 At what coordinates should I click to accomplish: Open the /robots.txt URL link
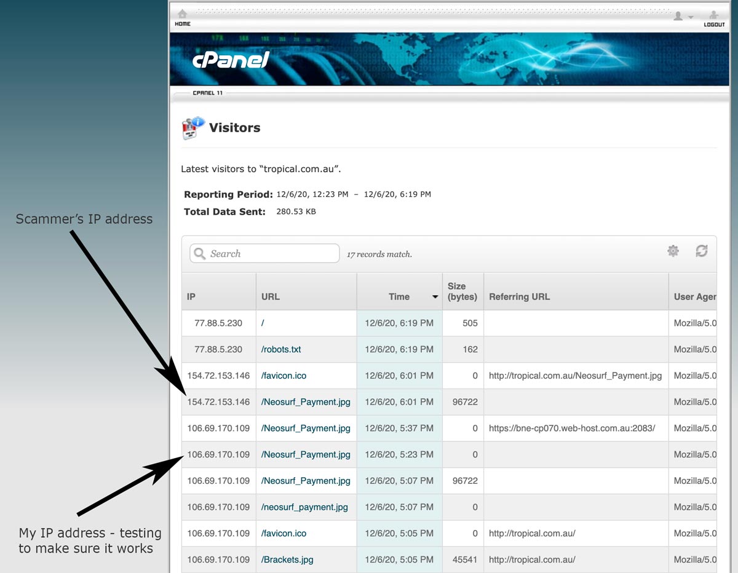(281, 349)
